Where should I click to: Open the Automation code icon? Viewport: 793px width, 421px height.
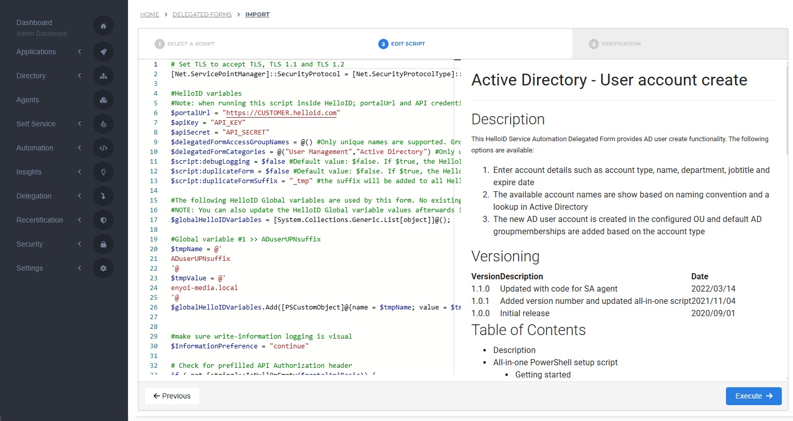[103, 148]
